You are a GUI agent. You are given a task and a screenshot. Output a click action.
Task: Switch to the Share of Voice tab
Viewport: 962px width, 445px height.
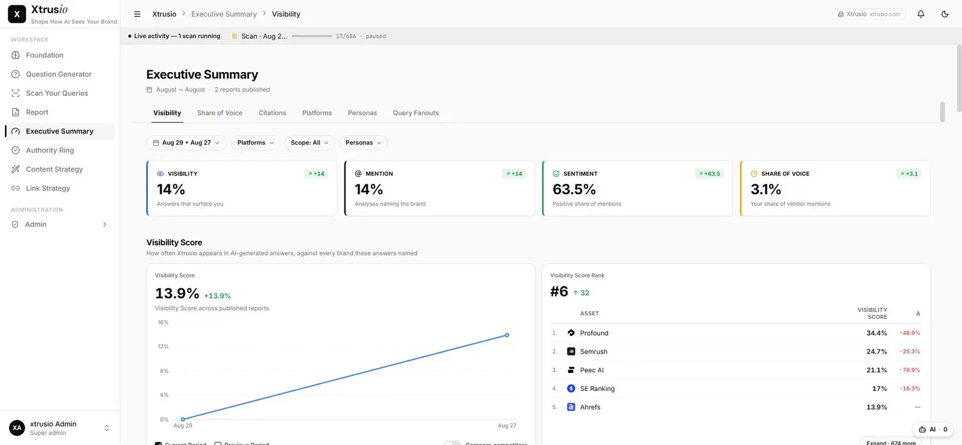[220, 113]
